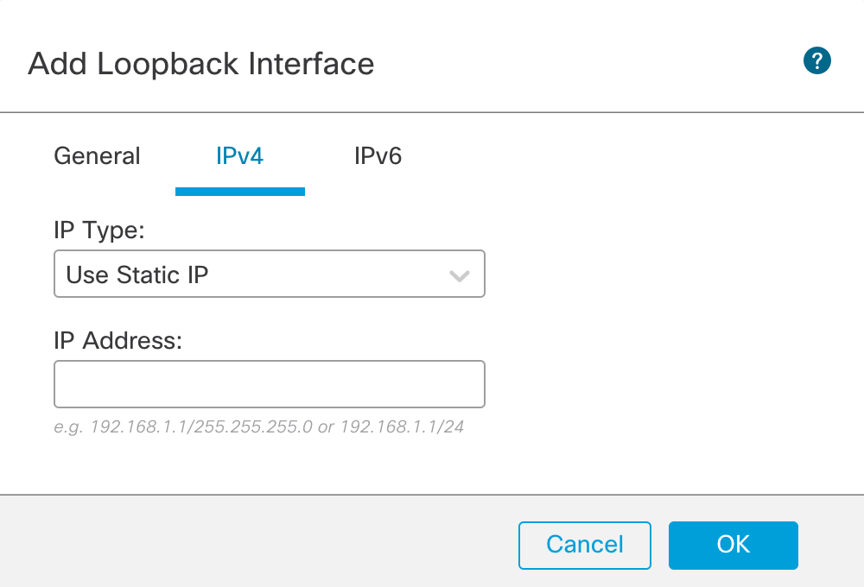This screenshot has height=587, width=864.
Task: Click the active IPv4 tab
Action: (x=240, y=156)
